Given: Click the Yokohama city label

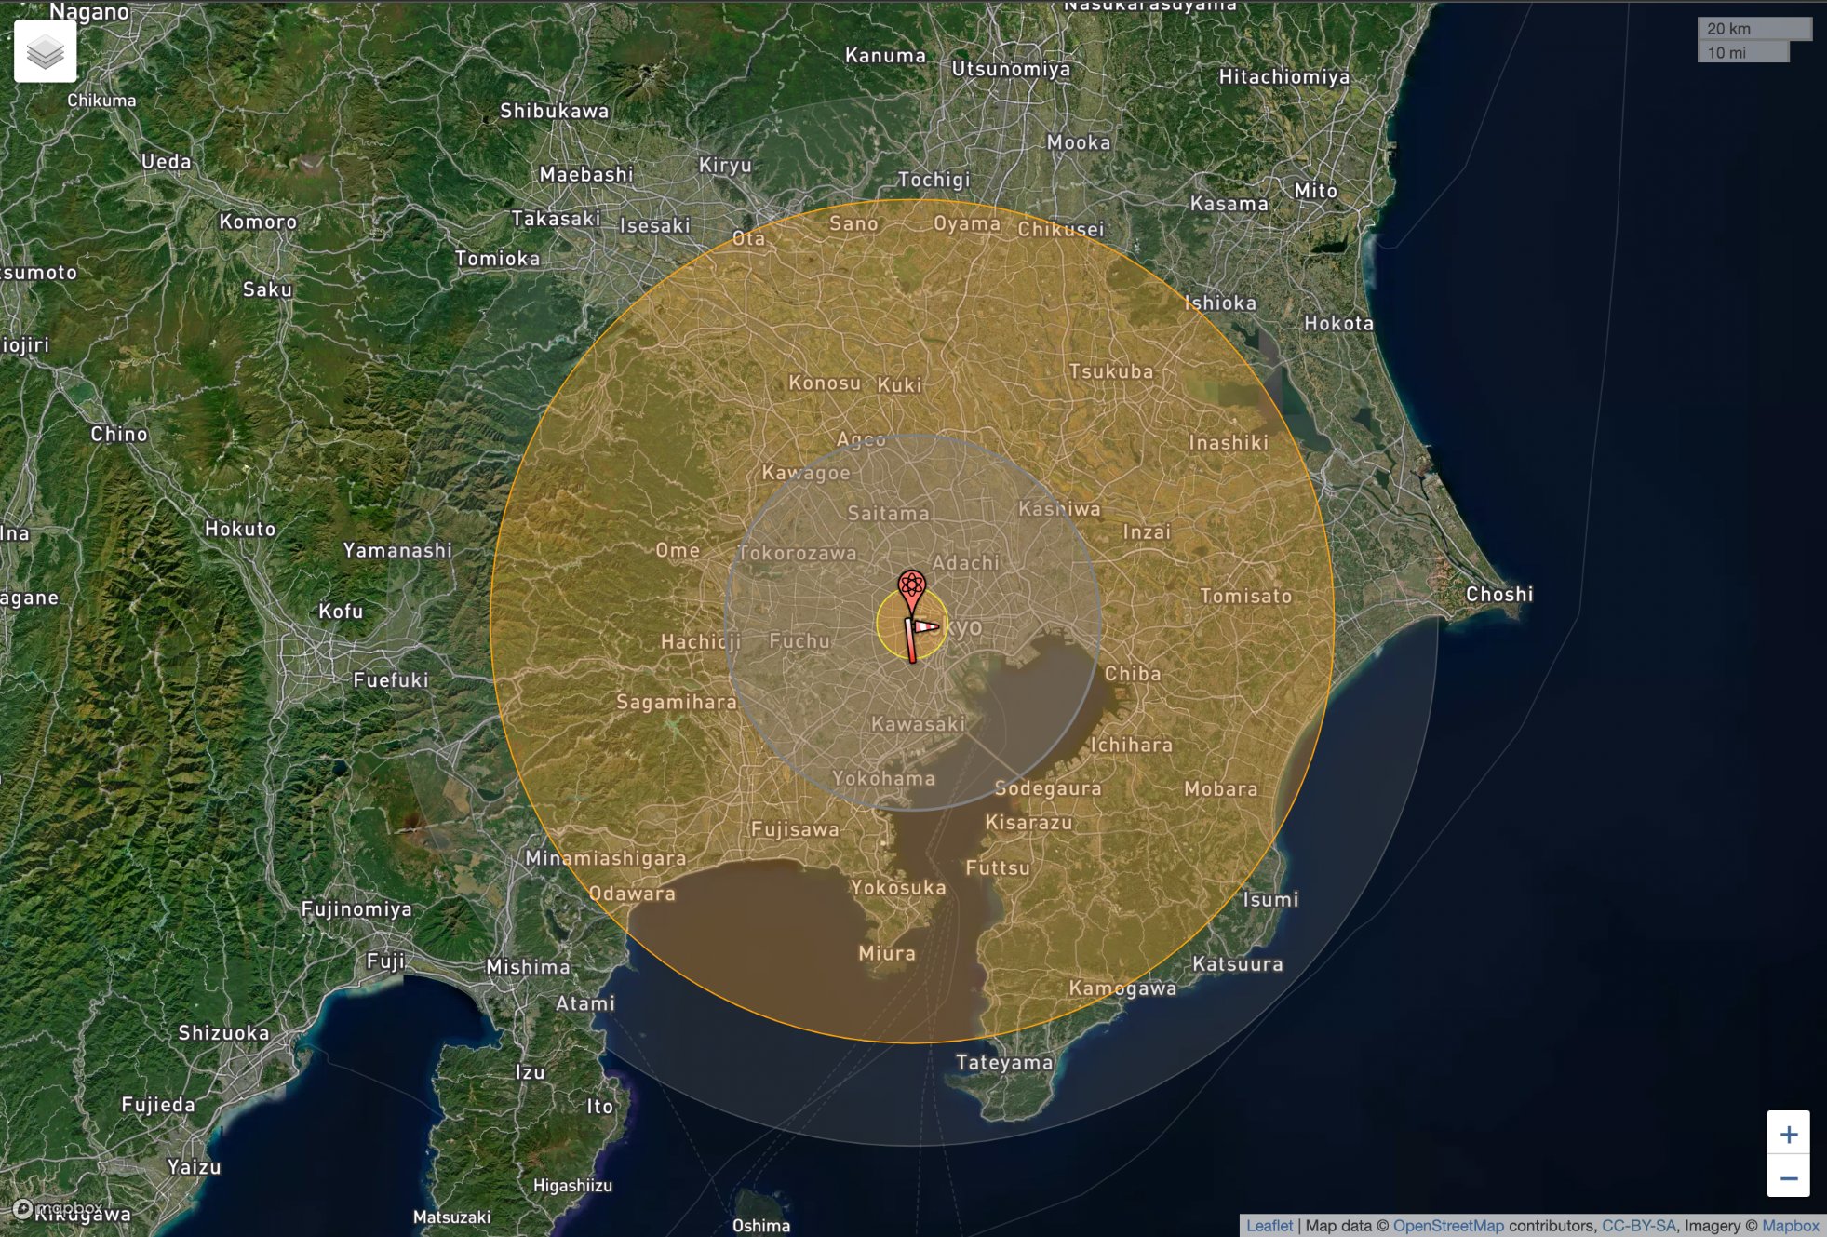Looking at the screenshot, I should (x=883, y=778).
